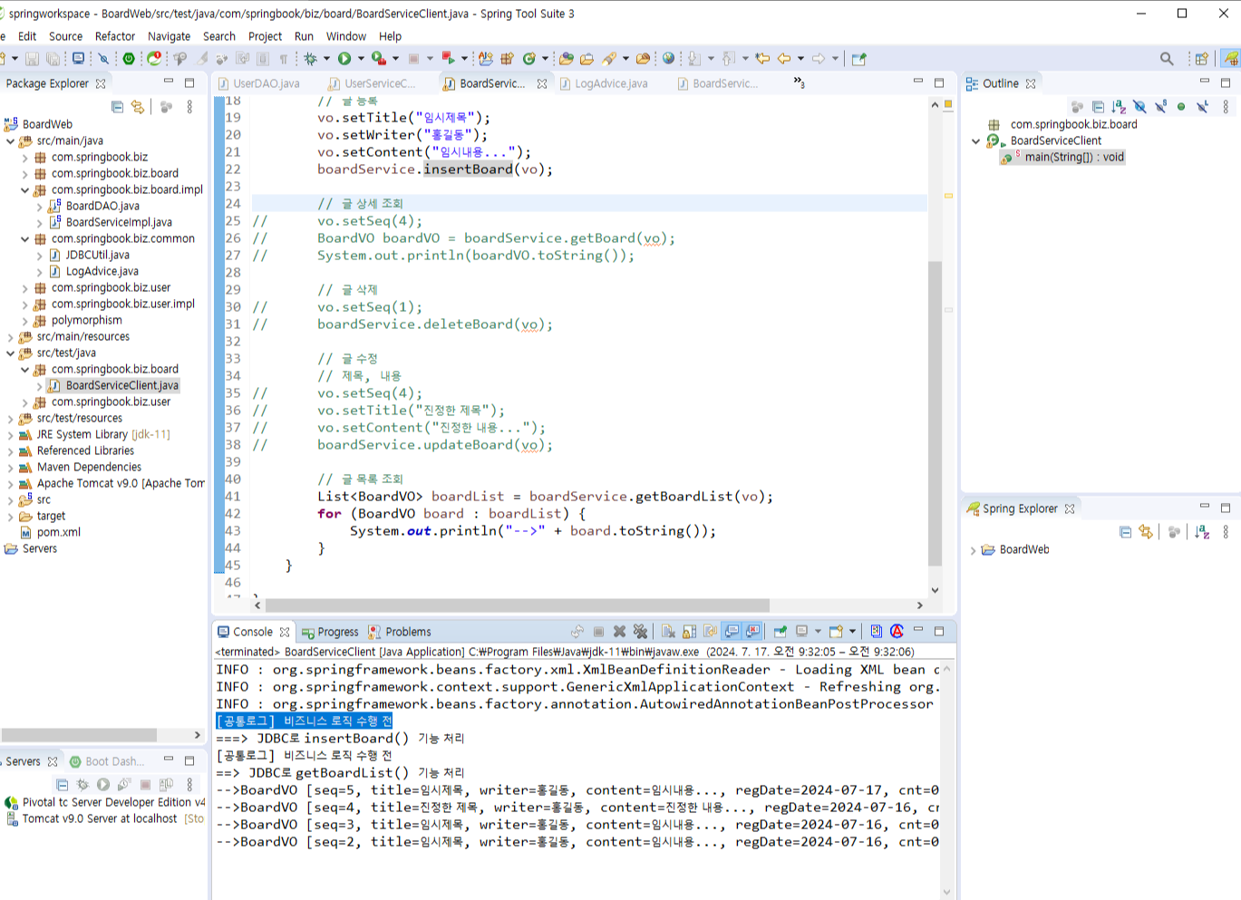1241x900 pixels.
Task: Toggle Hide Static Members in Outline
Action: tap(1160, 107)
